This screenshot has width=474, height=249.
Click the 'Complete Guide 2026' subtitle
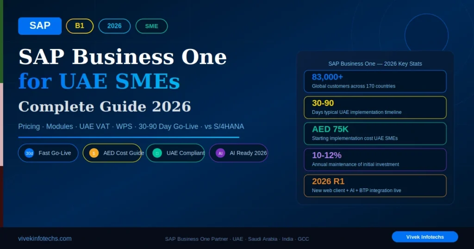pos(105,106)
